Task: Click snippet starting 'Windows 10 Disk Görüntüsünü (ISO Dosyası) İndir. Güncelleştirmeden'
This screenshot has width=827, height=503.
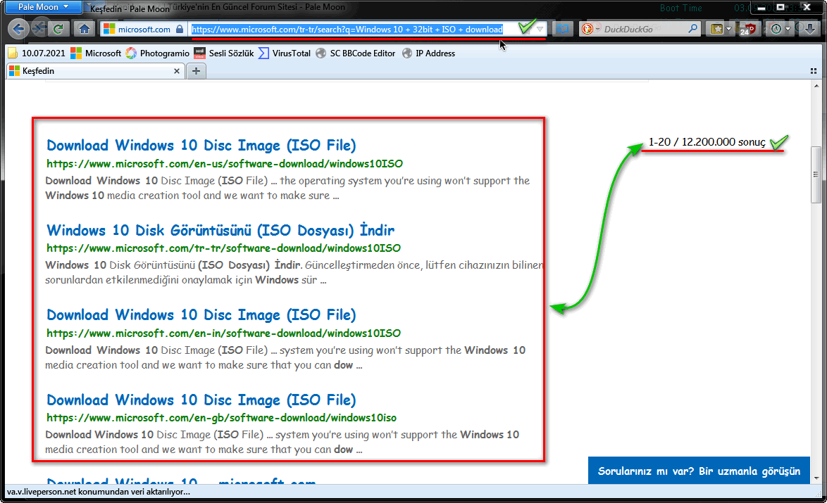Action: click(294, 272)
